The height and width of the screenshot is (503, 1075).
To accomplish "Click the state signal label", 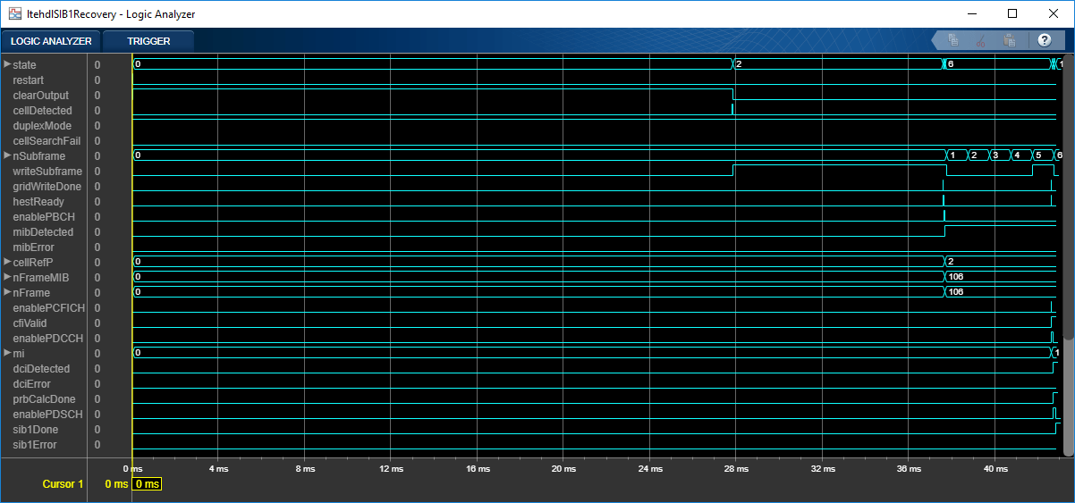I will 25,65.
